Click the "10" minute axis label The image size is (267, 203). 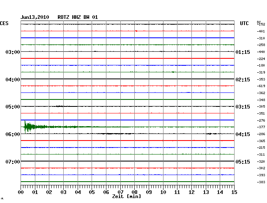(x=163, y=192)
